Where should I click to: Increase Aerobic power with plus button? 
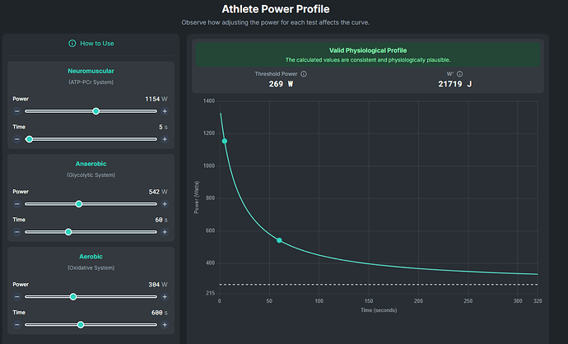click(x=165, y=296)
